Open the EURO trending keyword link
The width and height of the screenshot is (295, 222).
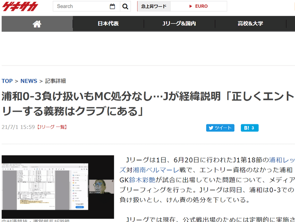[199, 6]
